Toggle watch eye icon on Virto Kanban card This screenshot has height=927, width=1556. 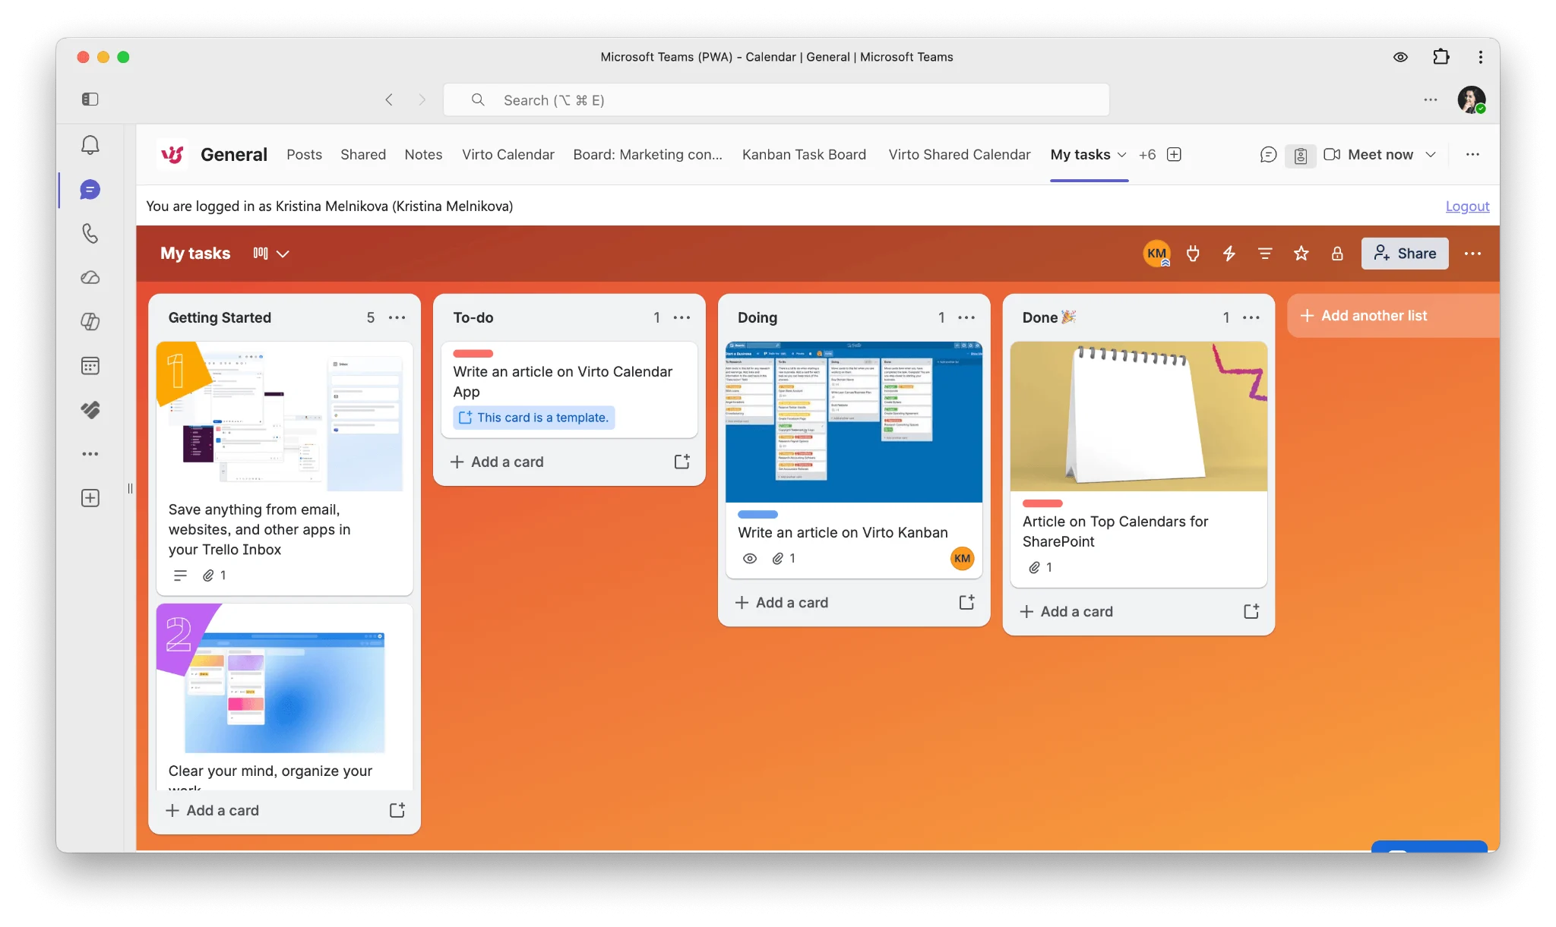(750, 559)
